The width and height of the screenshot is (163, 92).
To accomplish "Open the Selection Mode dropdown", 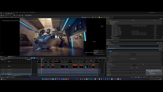I will pos(9,15).
